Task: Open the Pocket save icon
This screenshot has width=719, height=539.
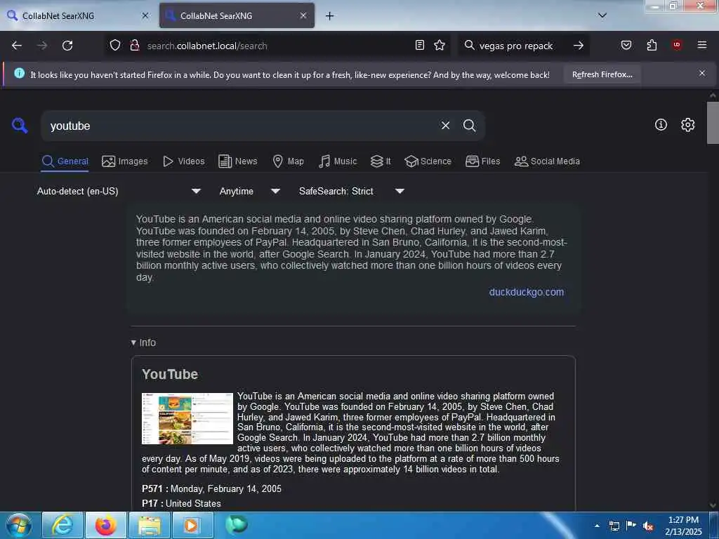Action: coord(626,45)
